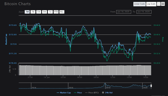Click the 2014 marker in navigator

(x=34, y=88)
